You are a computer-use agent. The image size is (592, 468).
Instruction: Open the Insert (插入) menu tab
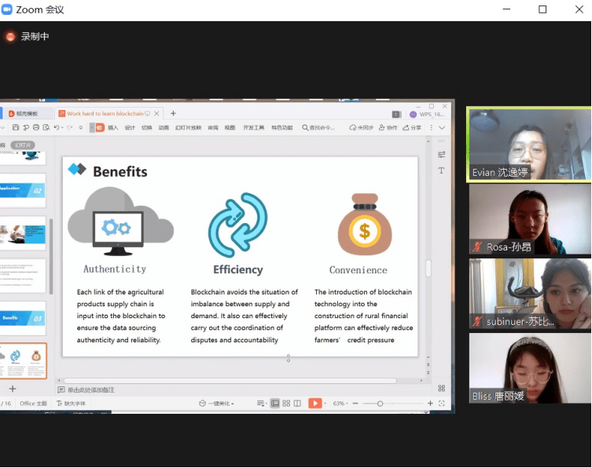(113, 127)
